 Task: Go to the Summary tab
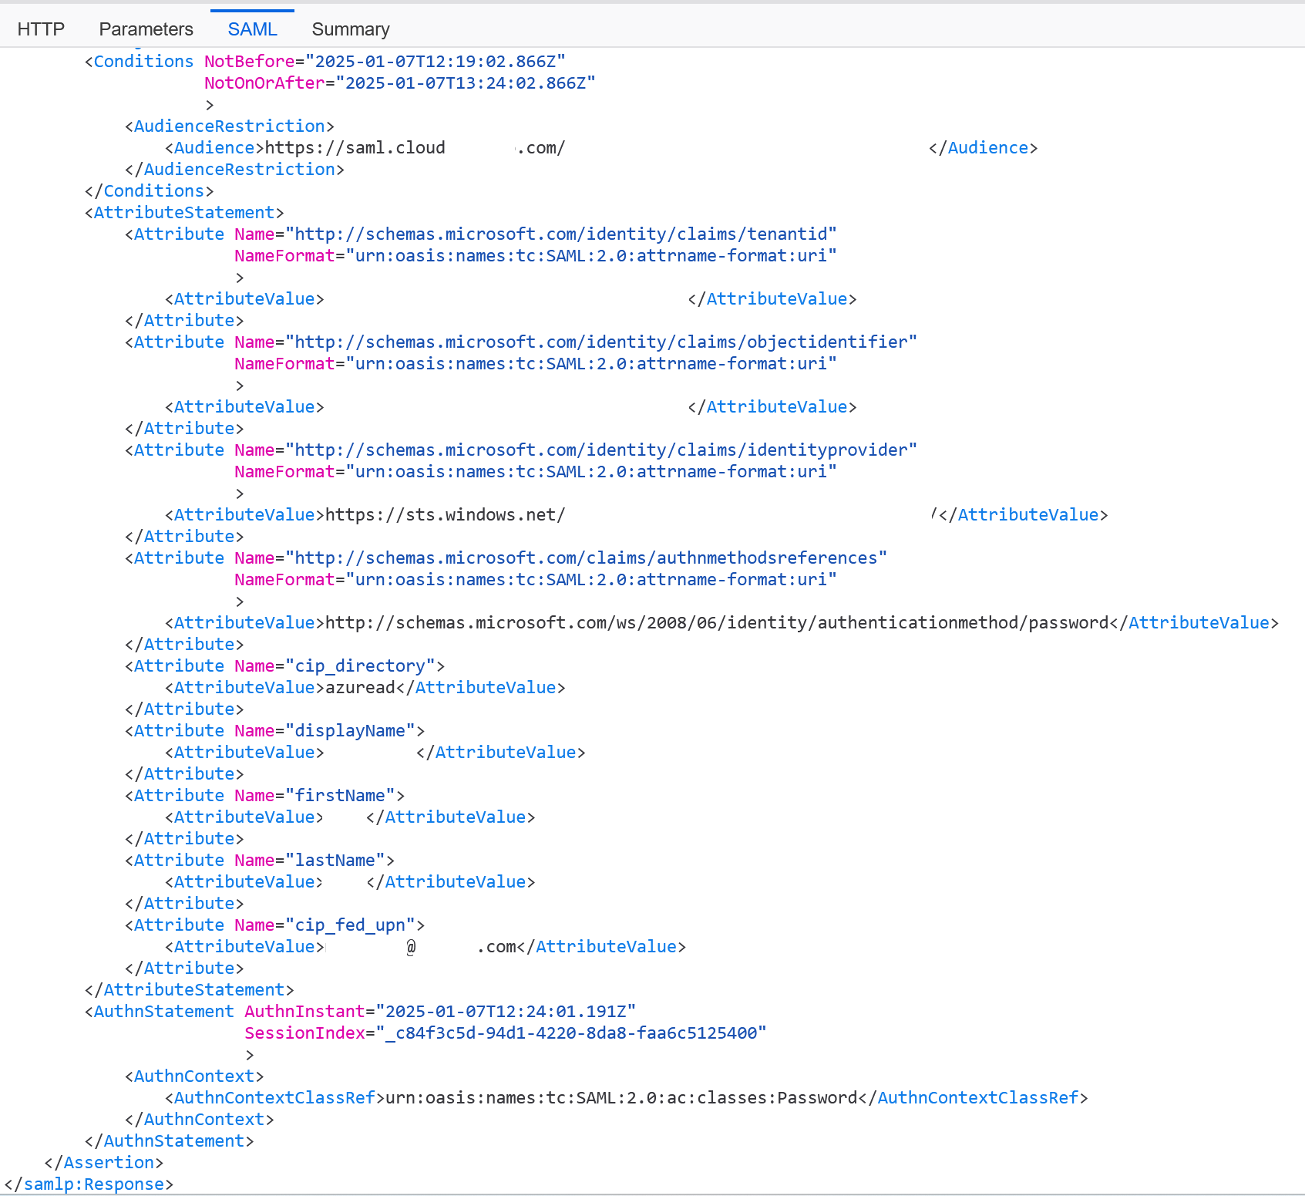click(350, 29)
